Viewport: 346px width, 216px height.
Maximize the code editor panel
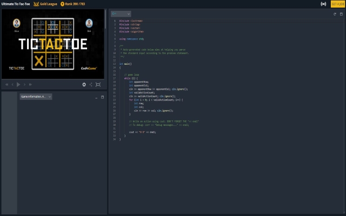pyautogui.click(x=341, y=14)
